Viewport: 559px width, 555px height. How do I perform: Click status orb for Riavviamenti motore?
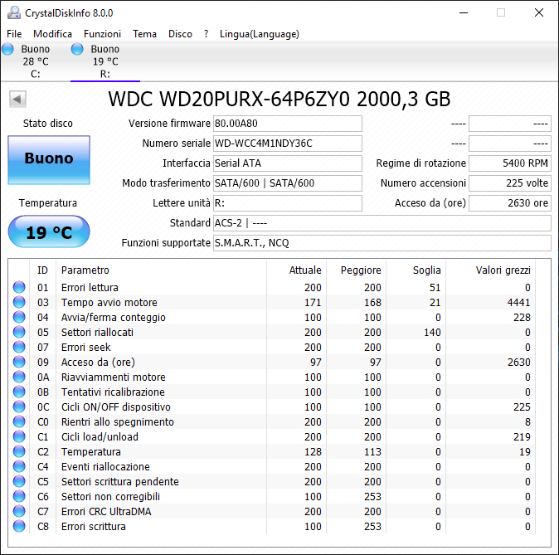[19, 377]
